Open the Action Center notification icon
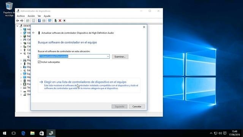Screen dimensions: 243x137 225,133
